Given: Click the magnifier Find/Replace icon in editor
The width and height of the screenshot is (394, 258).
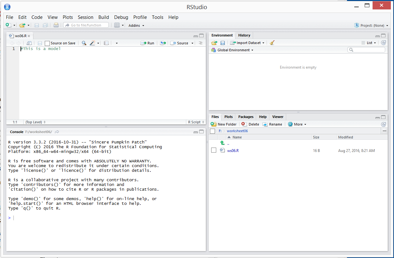Looking at the screenshot, I should point(84,43).
